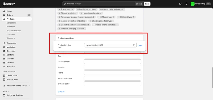The height and width of the screenshot is (100, 213).
Task: Click the Orders 93 count badge
Action: coord(29,15)
